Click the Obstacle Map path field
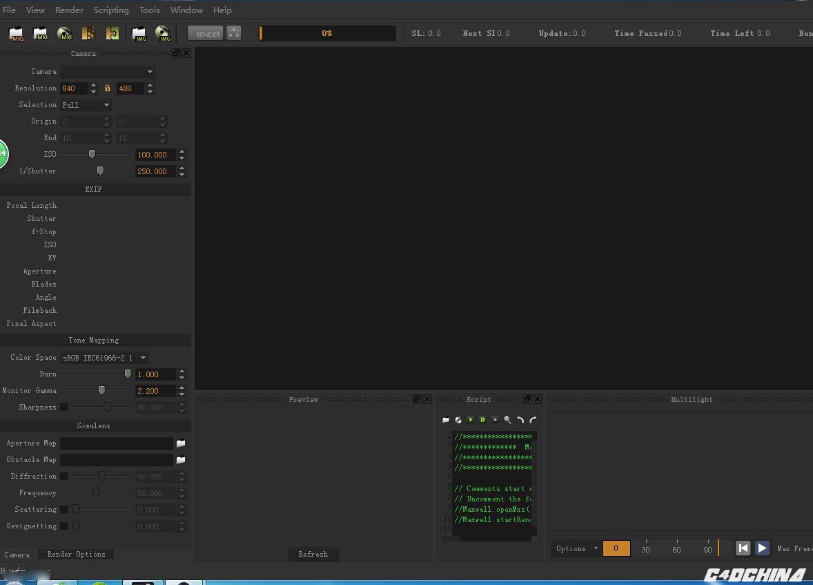This screenshot has height=585, width=813. (x=117, y=460)
